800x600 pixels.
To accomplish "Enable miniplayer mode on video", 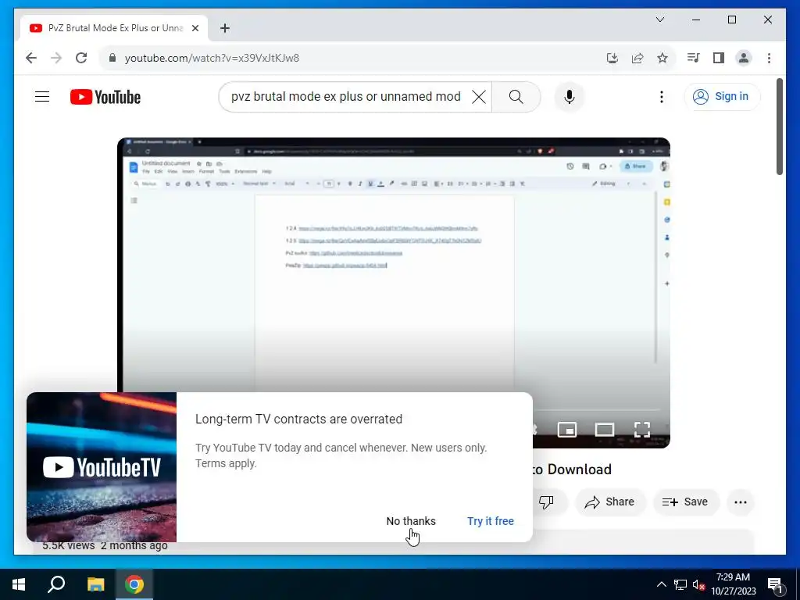I will [567, 430].
